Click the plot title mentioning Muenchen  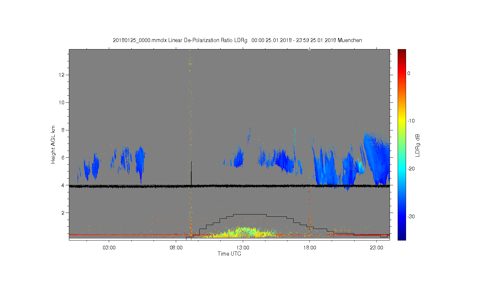coord(237,40)
